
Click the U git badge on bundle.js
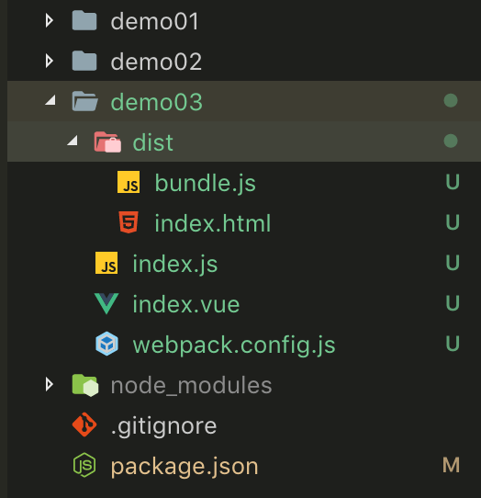(x=453, y=182)
